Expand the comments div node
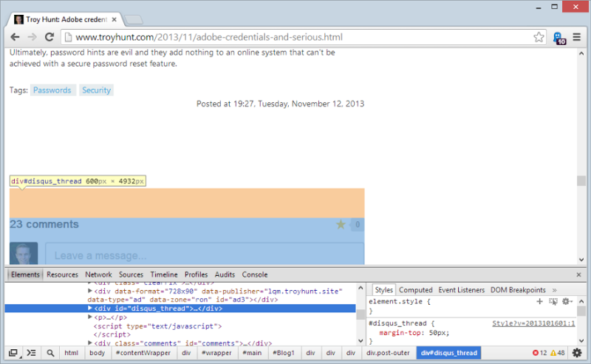This screenshot has height=364, width=591. tap(89, 343)
